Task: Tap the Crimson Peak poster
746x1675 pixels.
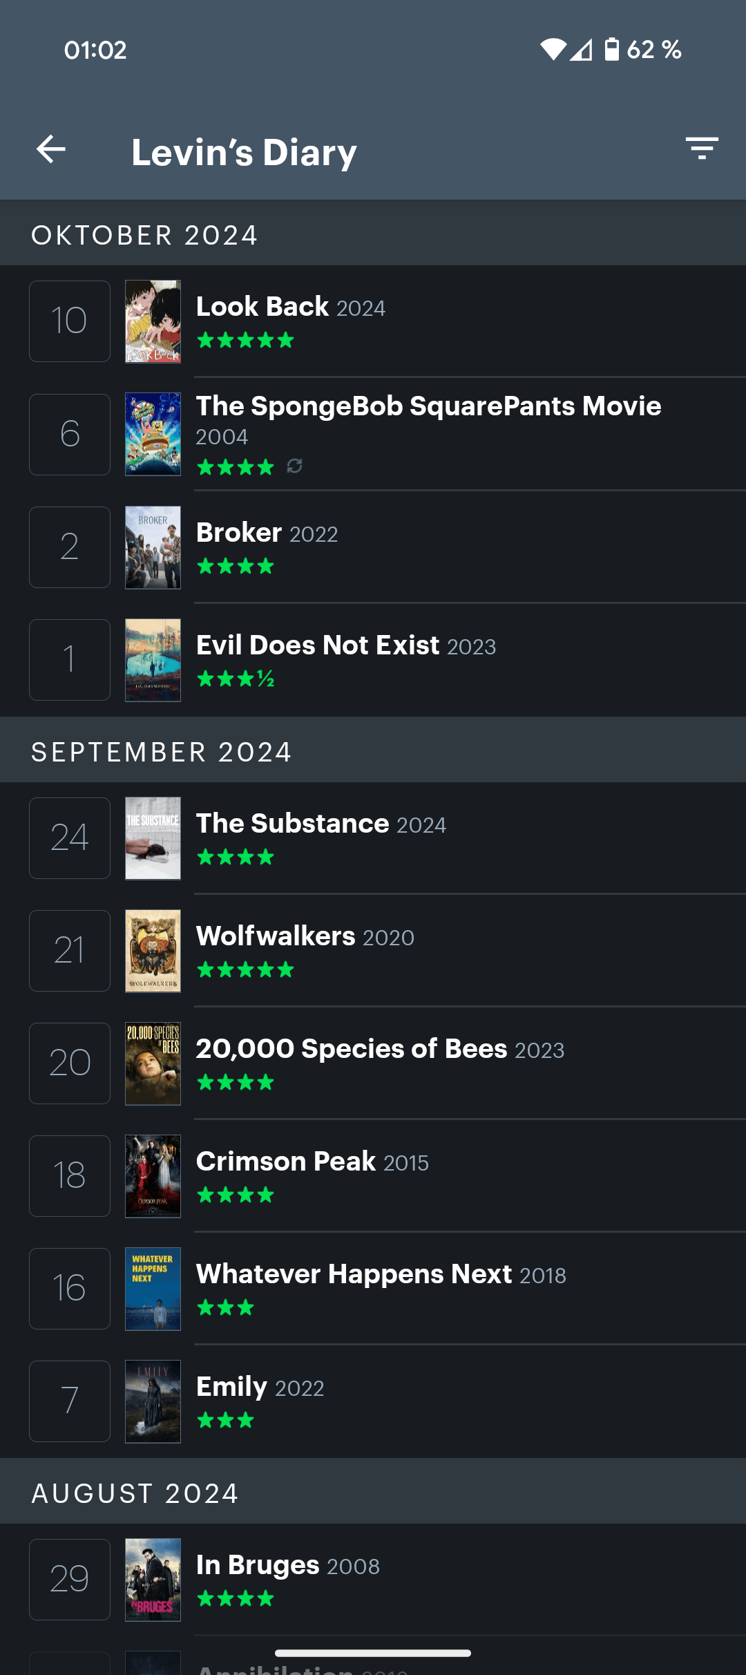Action: point(153,1176)
